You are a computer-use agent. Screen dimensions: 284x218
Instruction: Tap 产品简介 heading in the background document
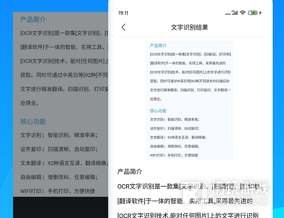[33, 20]
